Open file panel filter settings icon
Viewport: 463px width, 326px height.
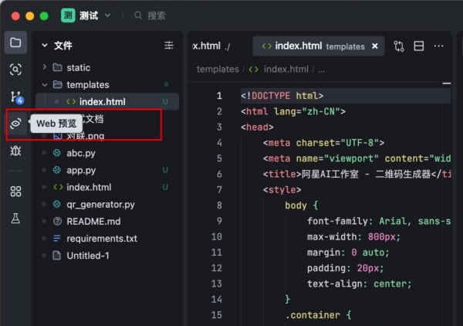click(x=169, y=46)
